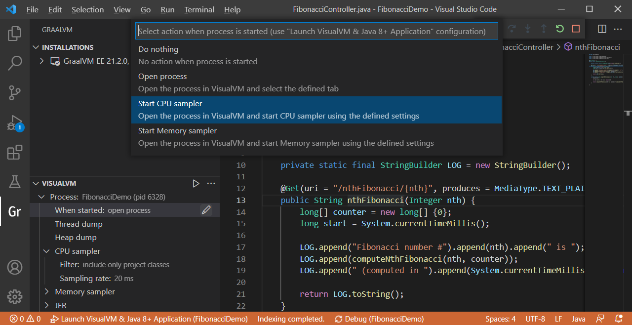Open the Extensions view
632x325 pixels.
(15, 152)
